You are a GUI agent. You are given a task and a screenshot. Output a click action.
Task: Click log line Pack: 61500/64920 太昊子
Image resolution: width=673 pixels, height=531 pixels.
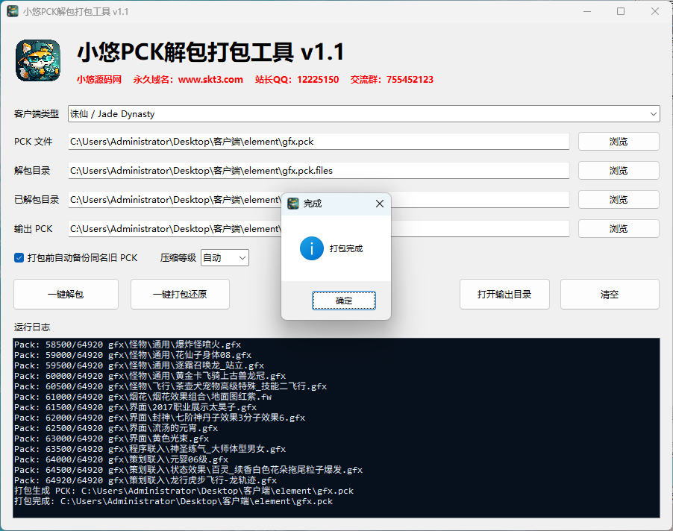(135, 407)
